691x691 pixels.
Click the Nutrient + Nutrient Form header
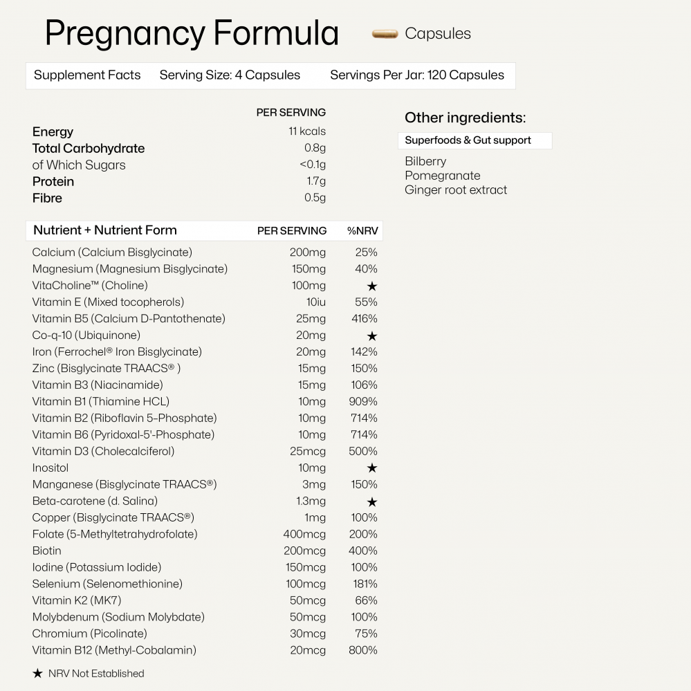pyautogui.click(x=105, y=230)
